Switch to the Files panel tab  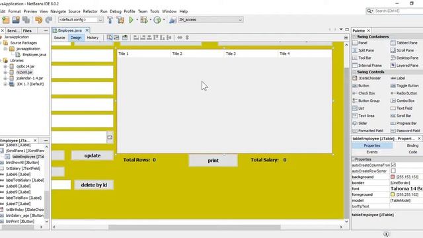(27, 31)
